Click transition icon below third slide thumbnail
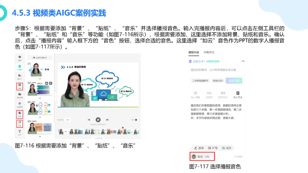This screenshot has height=173, width=308. (40, 117)
